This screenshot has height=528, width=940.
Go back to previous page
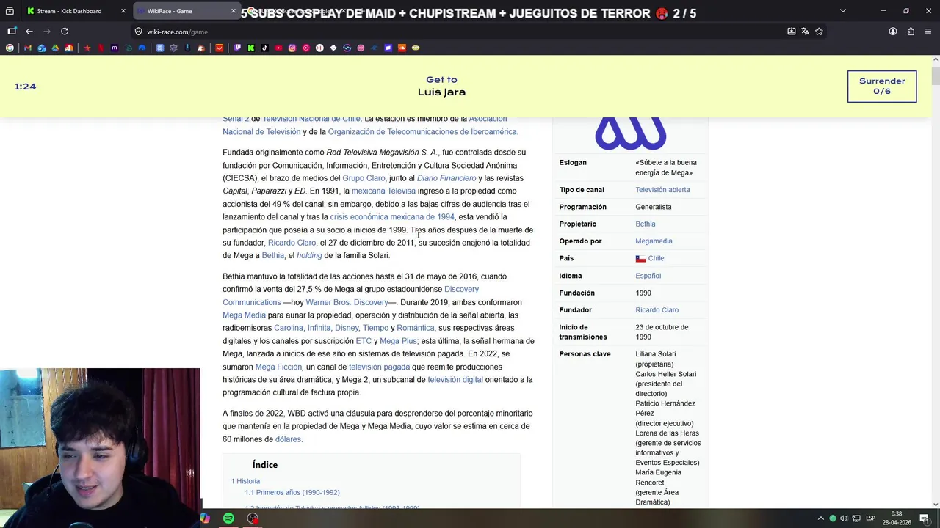coord(29,32)
